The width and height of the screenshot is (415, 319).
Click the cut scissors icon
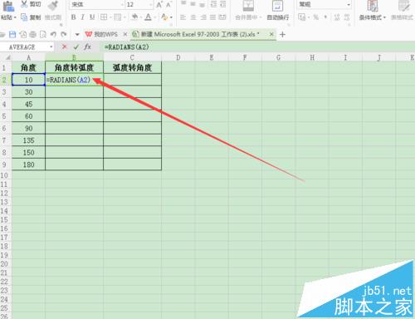[24, 4]
